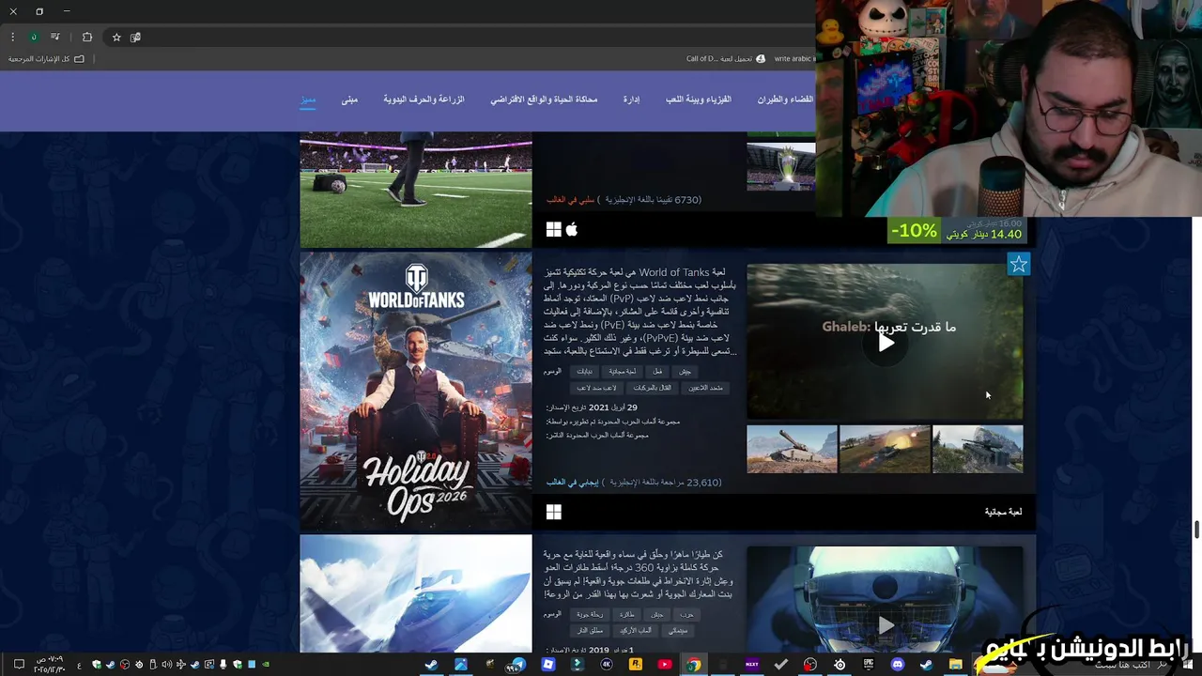Viewport: 1202px width, 676px height.
Task: Click the microphone tray icon
Action: pos(223,664)
